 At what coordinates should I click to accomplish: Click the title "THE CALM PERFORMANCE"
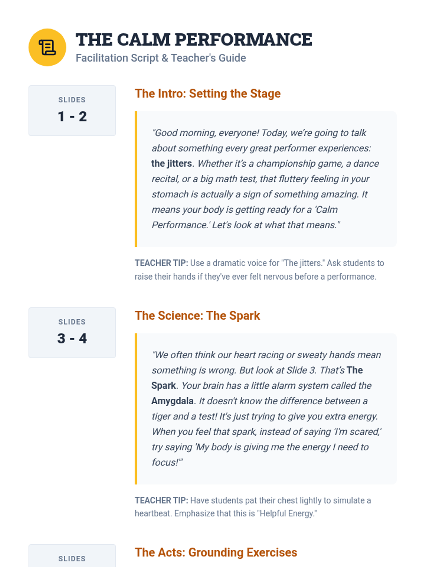(x=194, y=40)
